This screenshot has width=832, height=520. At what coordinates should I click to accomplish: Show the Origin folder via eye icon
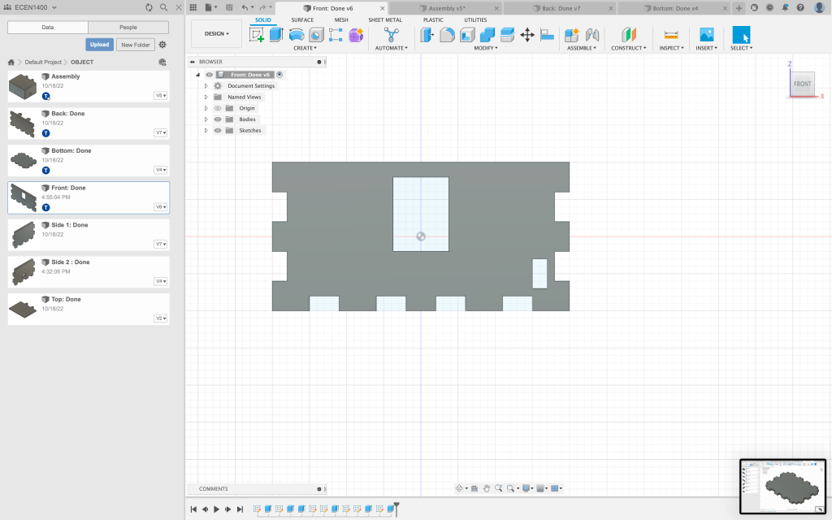[218, 108]
